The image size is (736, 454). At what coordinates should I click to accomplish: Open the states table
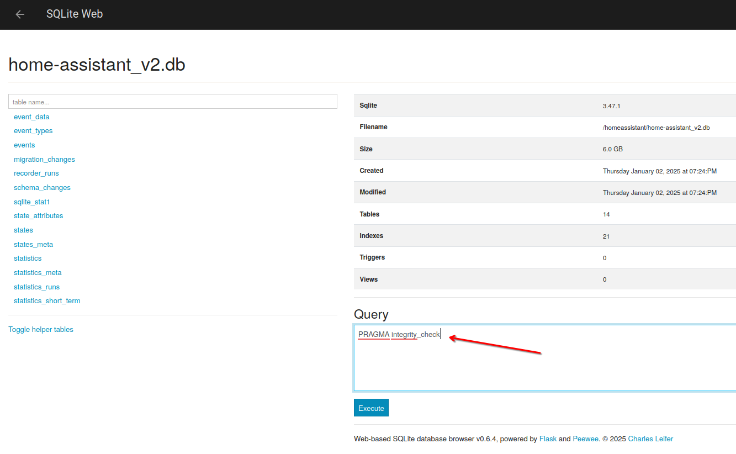23,230
